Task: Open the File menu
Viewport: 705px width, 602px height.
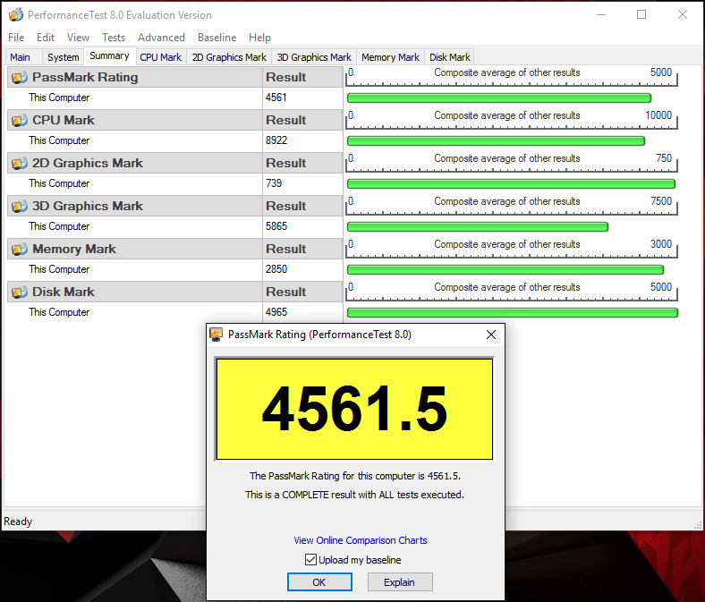Action: coord(16,38)
